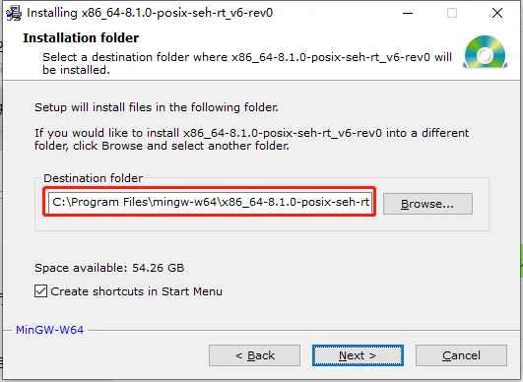Click the greyed-out maximize button
523x382 pixels.
(452, 14)
